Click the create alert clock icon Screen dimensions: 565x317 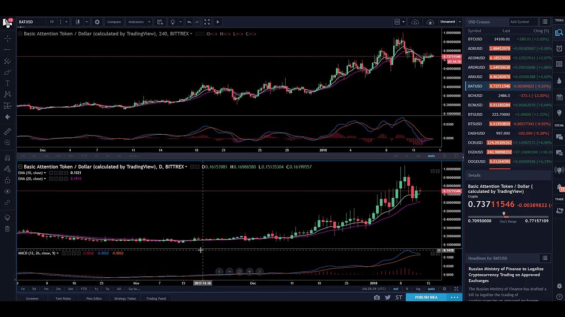pos(160,22)
